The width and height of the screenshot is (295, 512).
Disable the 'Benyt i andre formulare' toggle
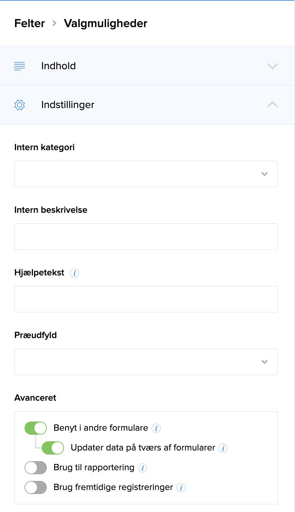pos(36,428)
